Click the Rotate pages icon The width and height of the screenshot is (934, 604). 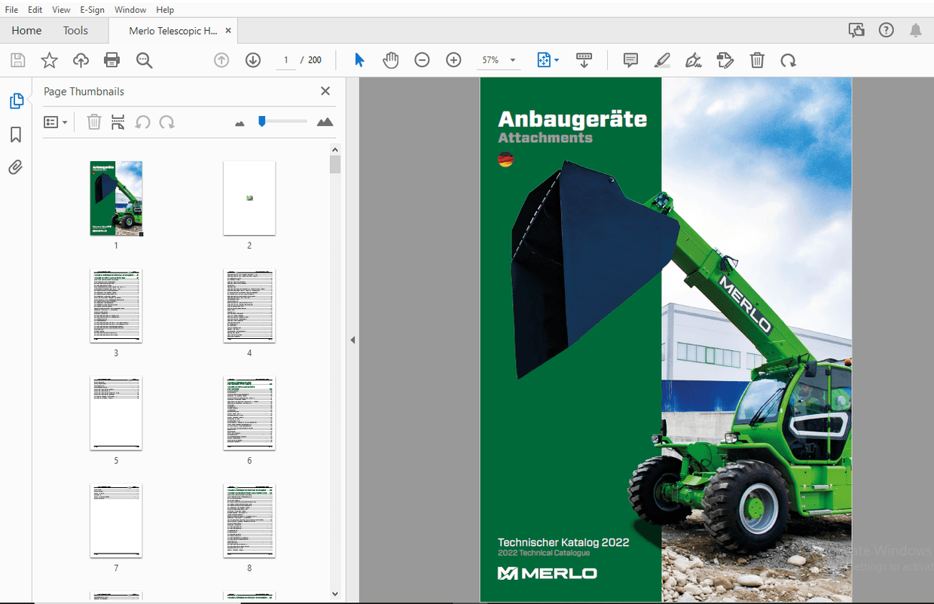click(x=788, y=59)
